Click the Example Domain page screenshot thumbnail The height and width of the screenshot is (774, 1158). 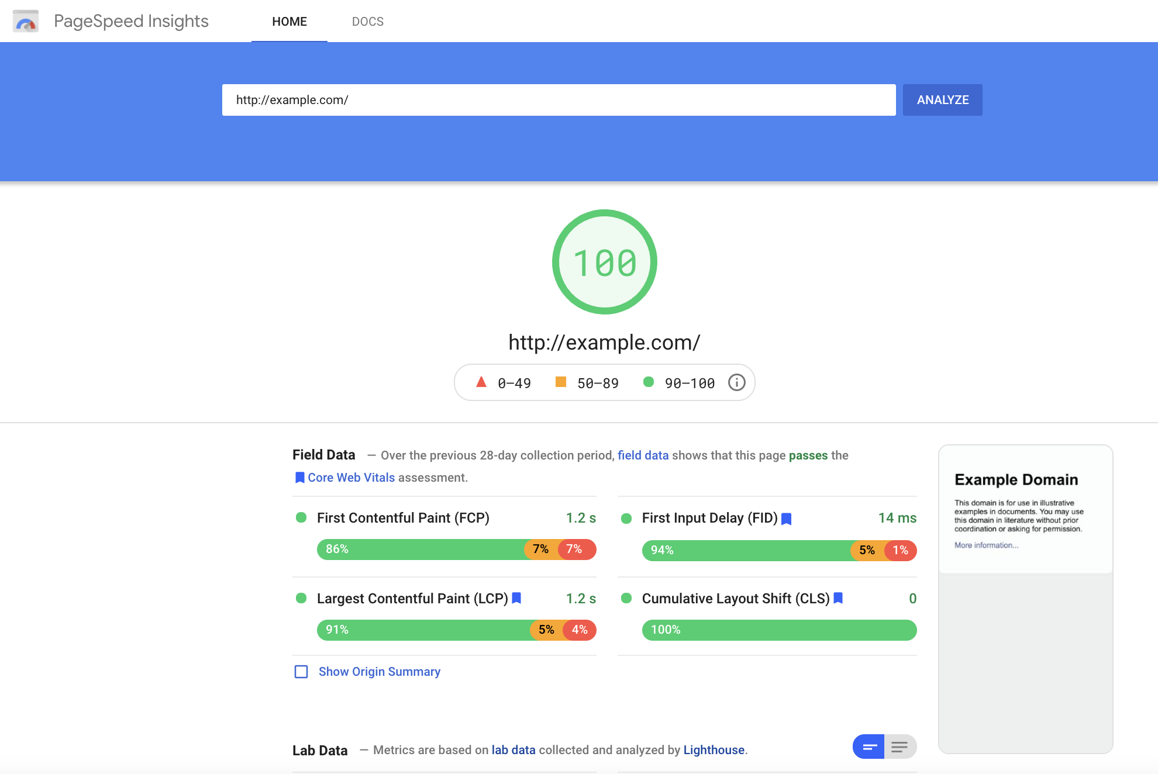pyautogui.click(x=1025, y=599)
